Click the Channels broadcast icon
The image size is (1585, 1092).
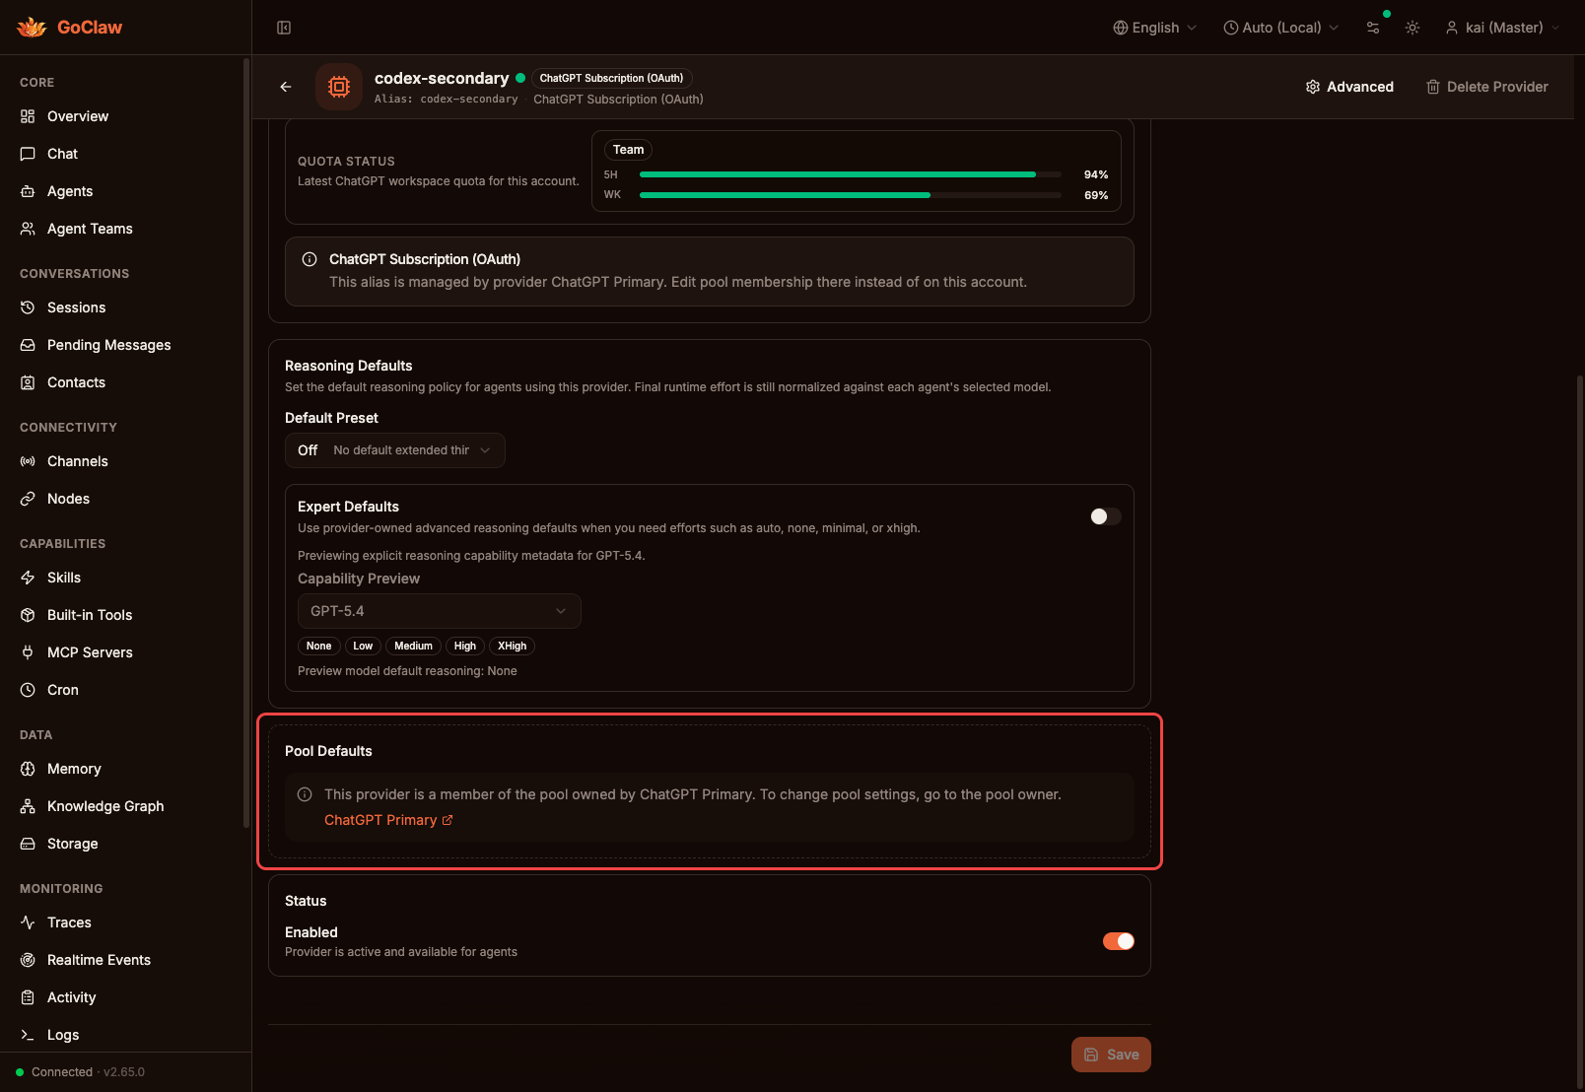pyautogui.click(x=28, y=461)
